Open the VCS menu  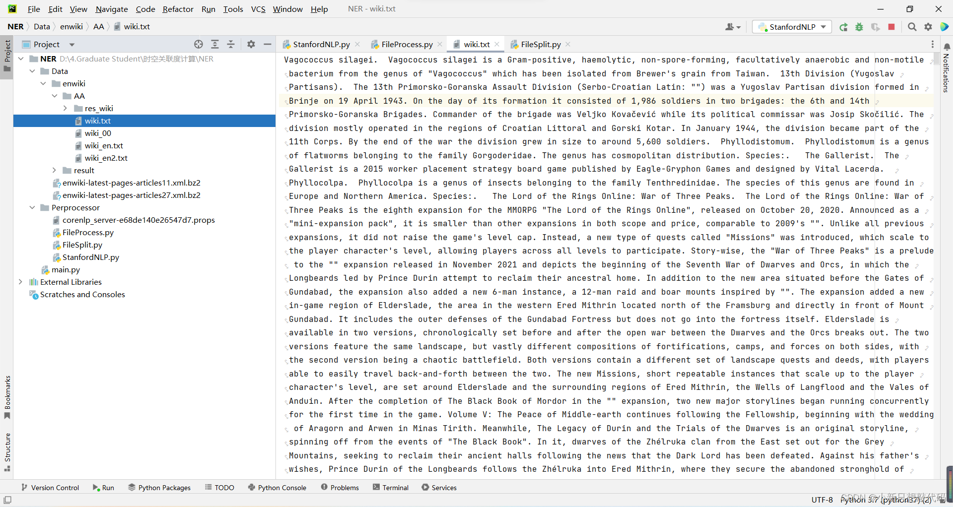(258, 9)
